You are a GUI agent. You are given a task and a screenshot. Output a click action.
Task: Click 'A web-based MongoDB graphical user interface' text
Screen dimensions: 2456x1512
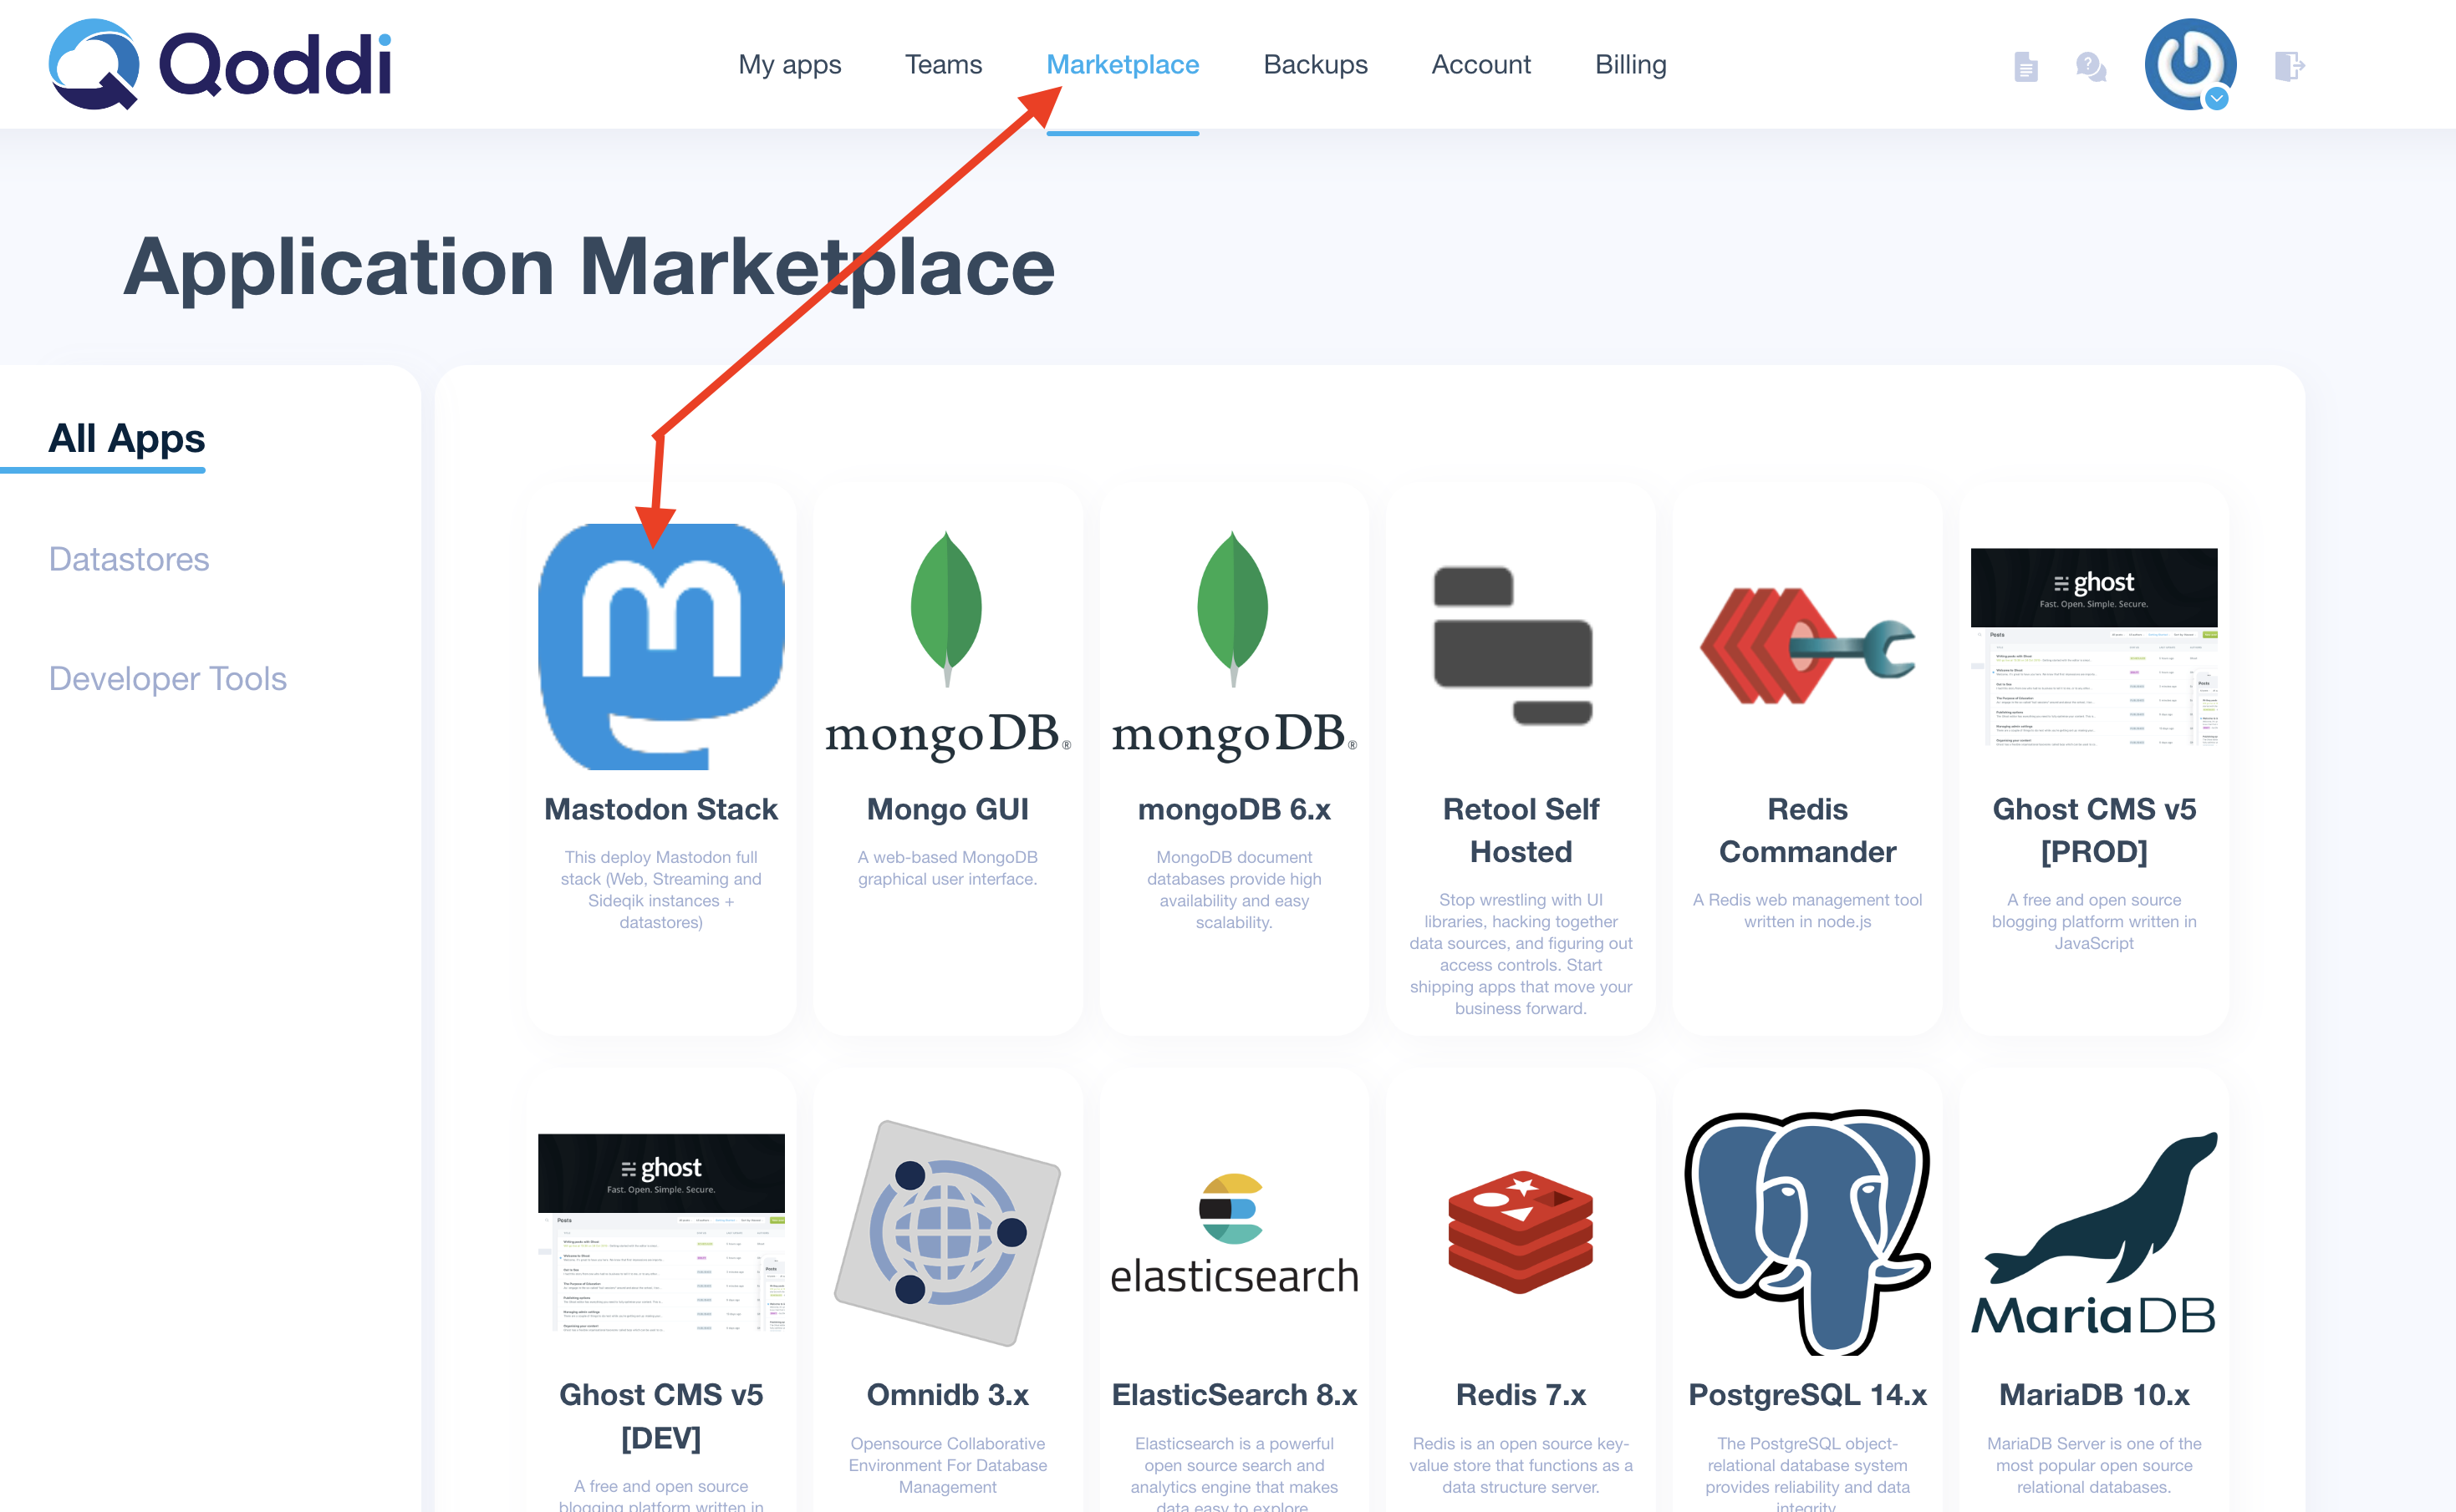[x=947, y=868]
